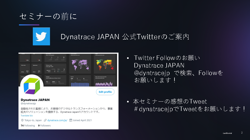The height and width of the screenshot is (140, 250).
Task: Click the @dynatracejp handle under profile name
Action: 28,103
